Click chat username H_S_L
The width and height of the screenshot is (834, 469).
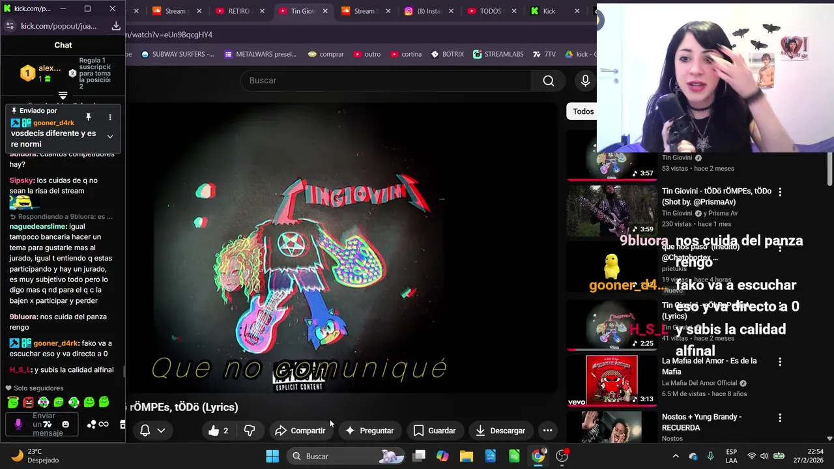(20, 370)
